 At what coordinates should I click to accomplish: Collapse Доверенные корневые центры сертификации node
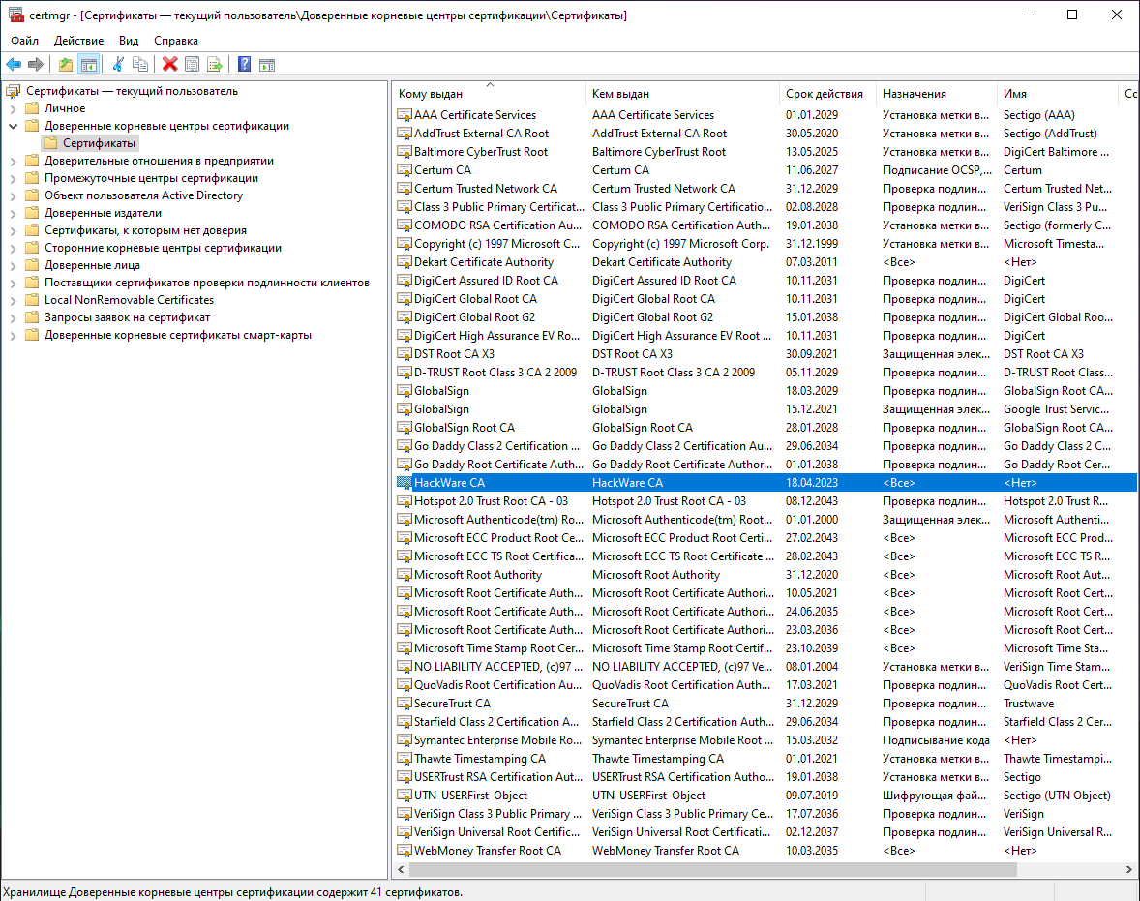14,126
